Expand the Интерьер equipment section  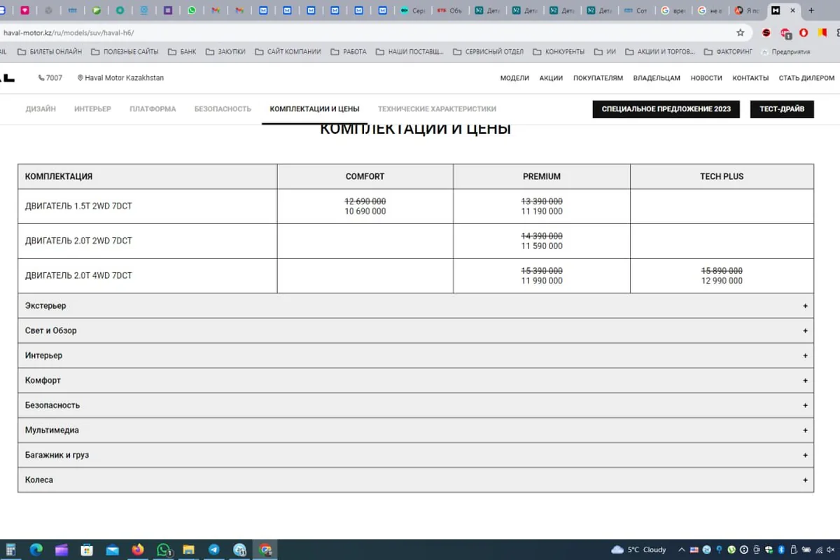click(416, 356)
